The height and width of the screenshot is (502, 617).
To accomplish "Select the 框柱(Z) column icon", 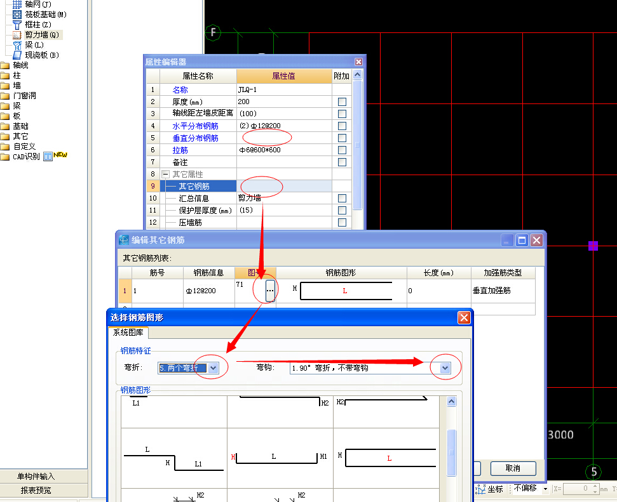I will [x=17, y=25].
